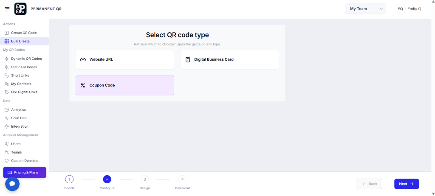Viewport: 435px width, 196px height.
Task: Click the percent icon on Coupon Code card
Action: pyautogui.click(x=83, y=85)
